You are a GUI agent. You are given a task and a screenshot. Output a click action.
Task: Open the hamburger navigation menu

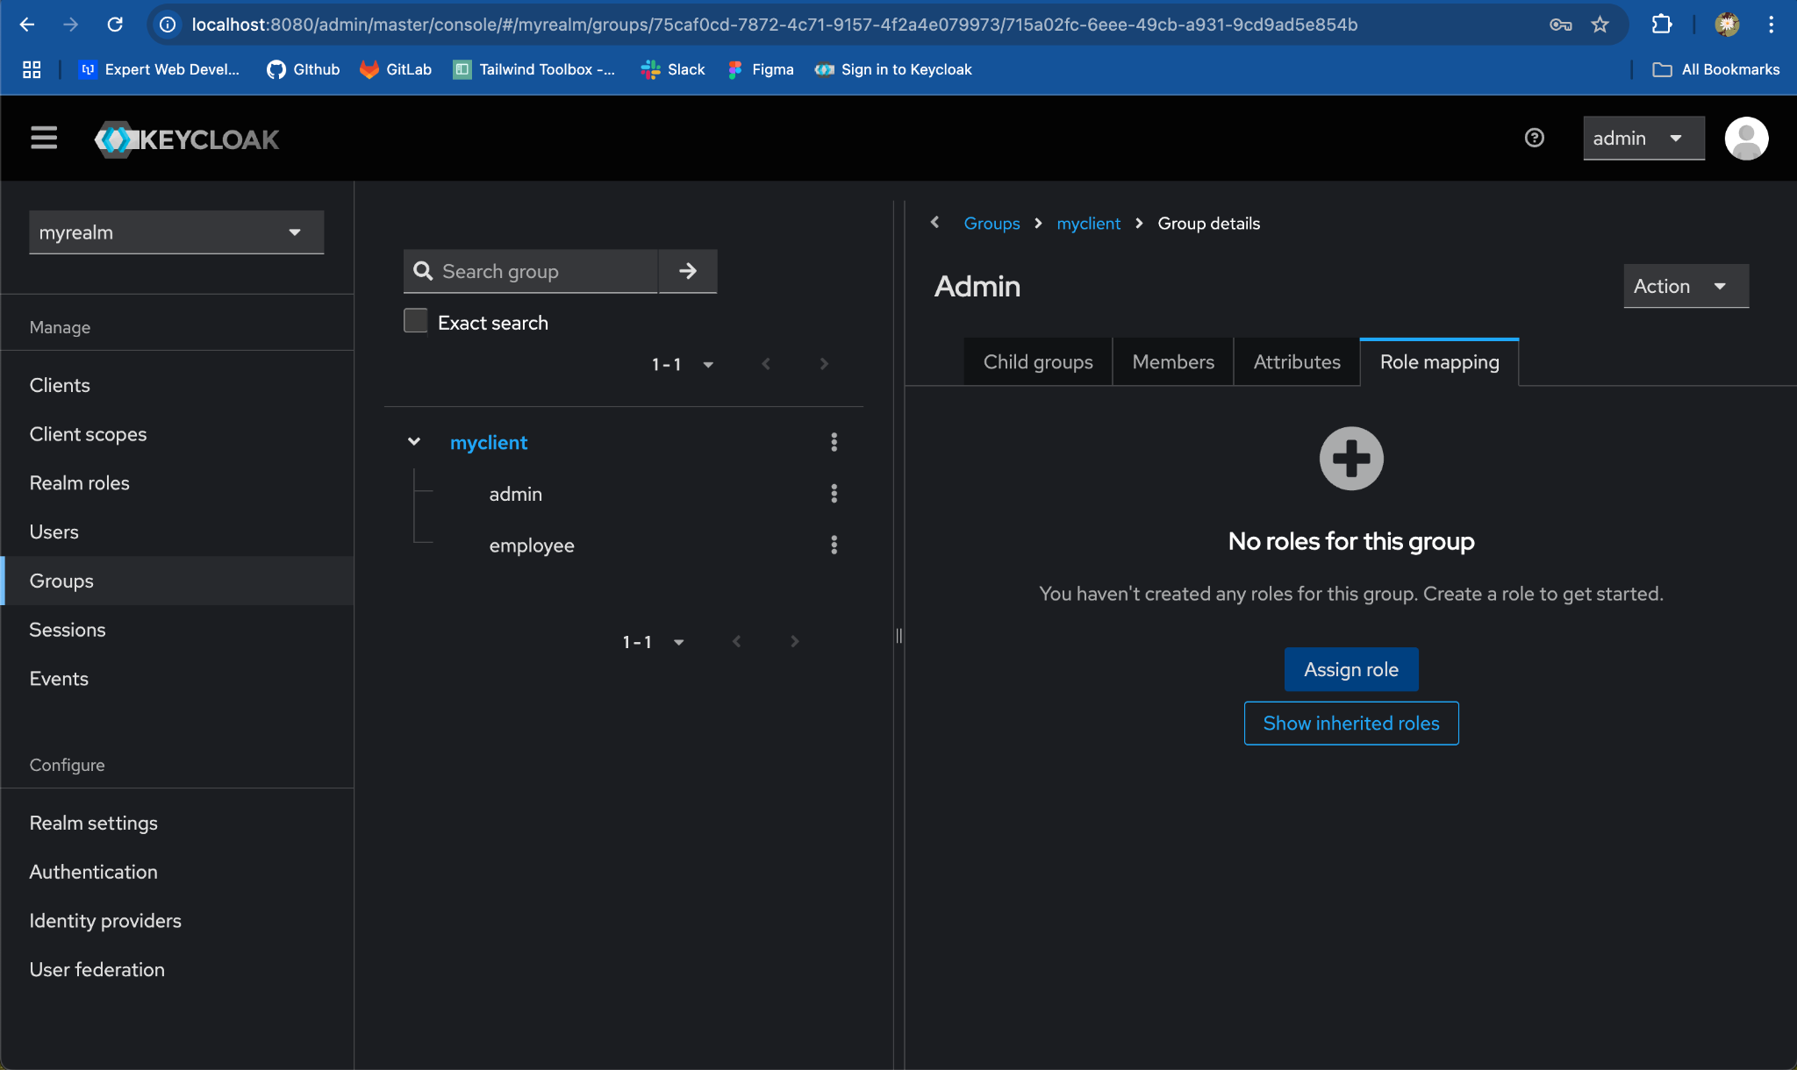[44, 138]
